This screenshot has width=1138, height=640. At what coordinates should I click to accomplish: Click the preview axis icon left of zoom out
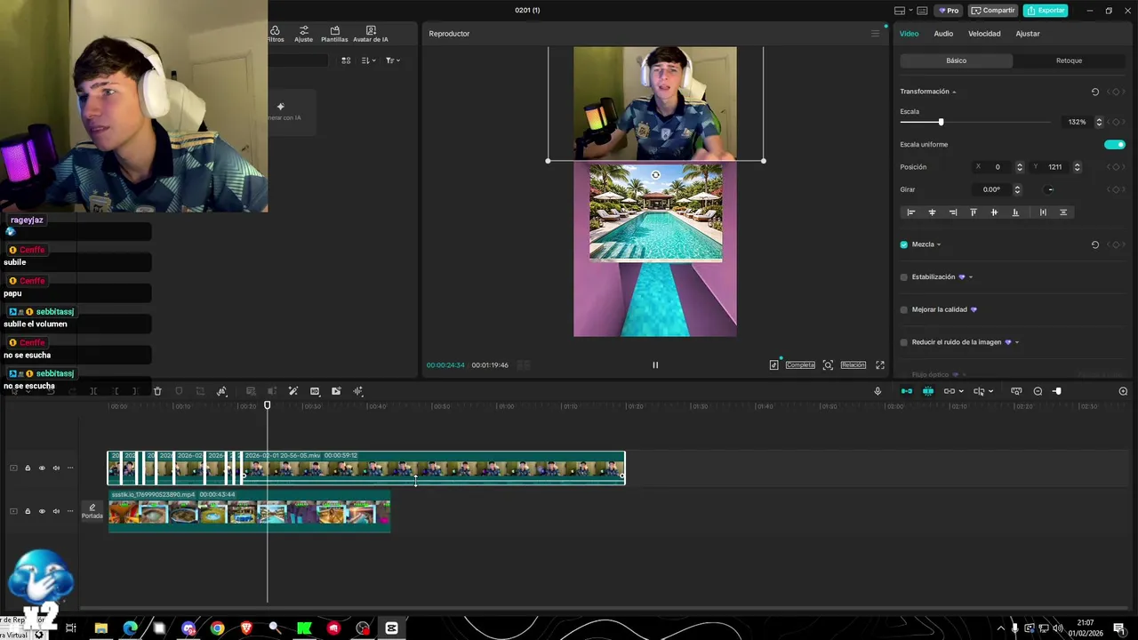coord(1016,391)
